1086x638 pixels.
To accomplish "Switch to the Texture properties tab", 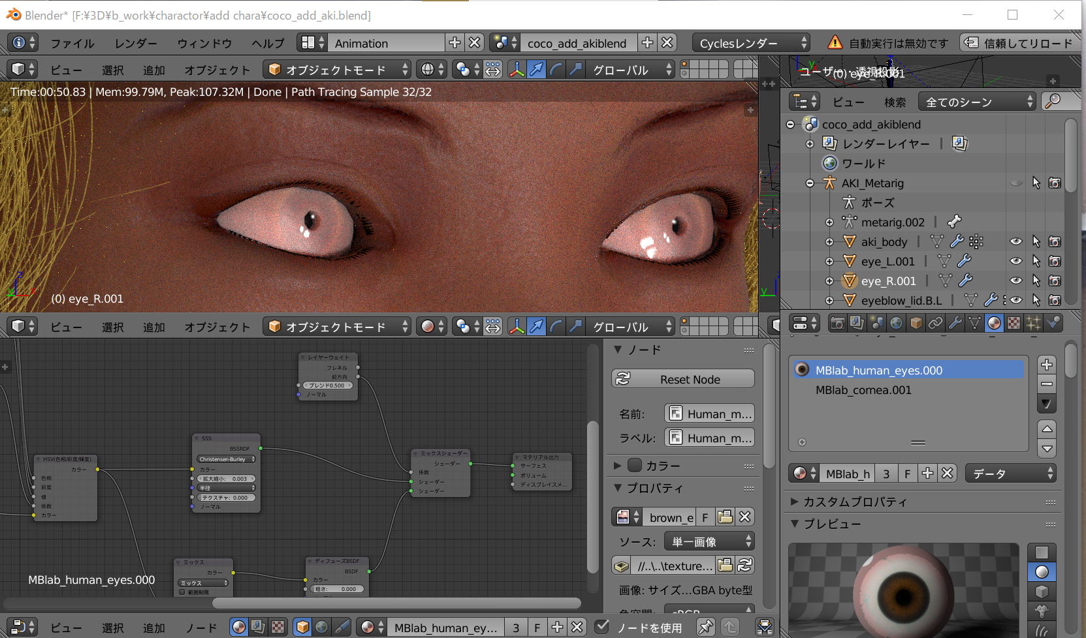I will (x=1014, y=323).
